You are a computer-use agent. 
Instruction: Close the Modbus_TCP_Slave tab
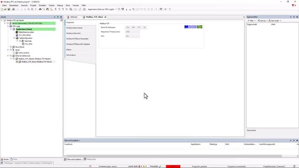tap(105, 17)
